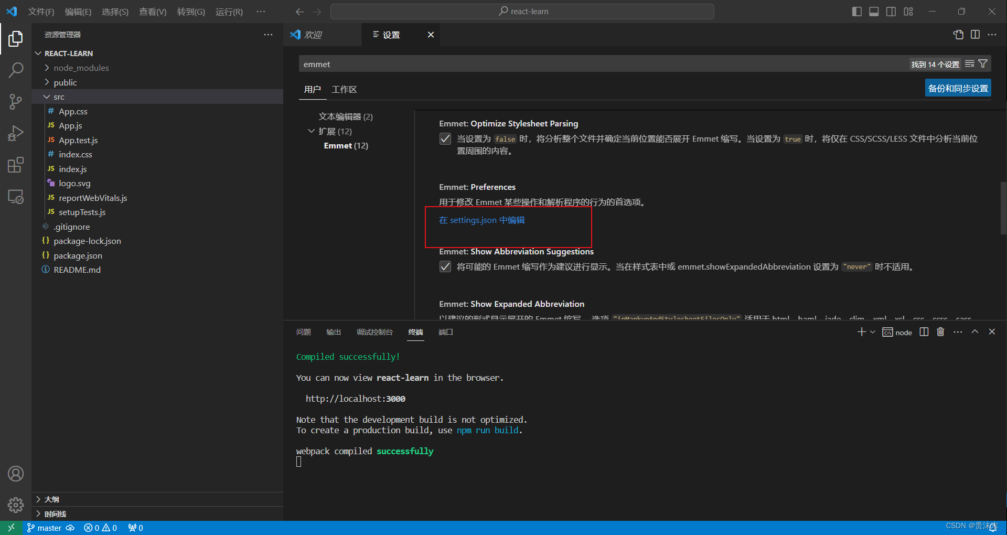
Task: Open the 文件(F) menu
Action: tap(41, 12)
